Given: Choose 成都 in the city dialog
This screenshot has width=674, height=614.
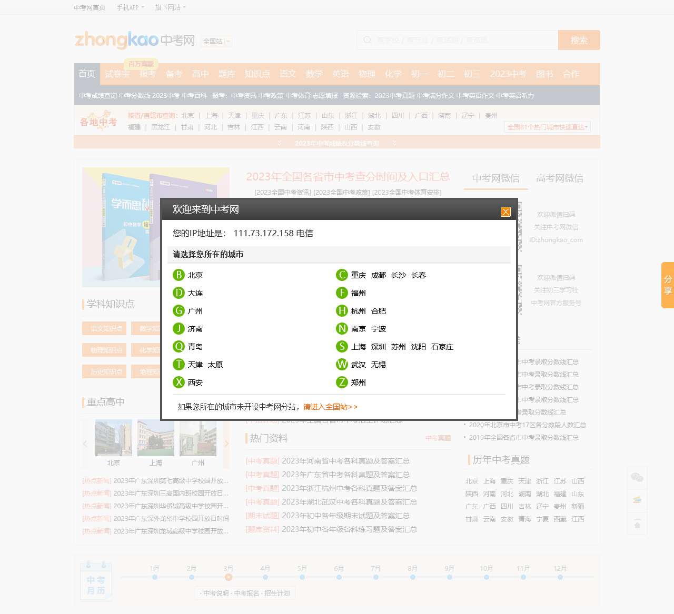Looking at the screenshot, I should 379,275.
